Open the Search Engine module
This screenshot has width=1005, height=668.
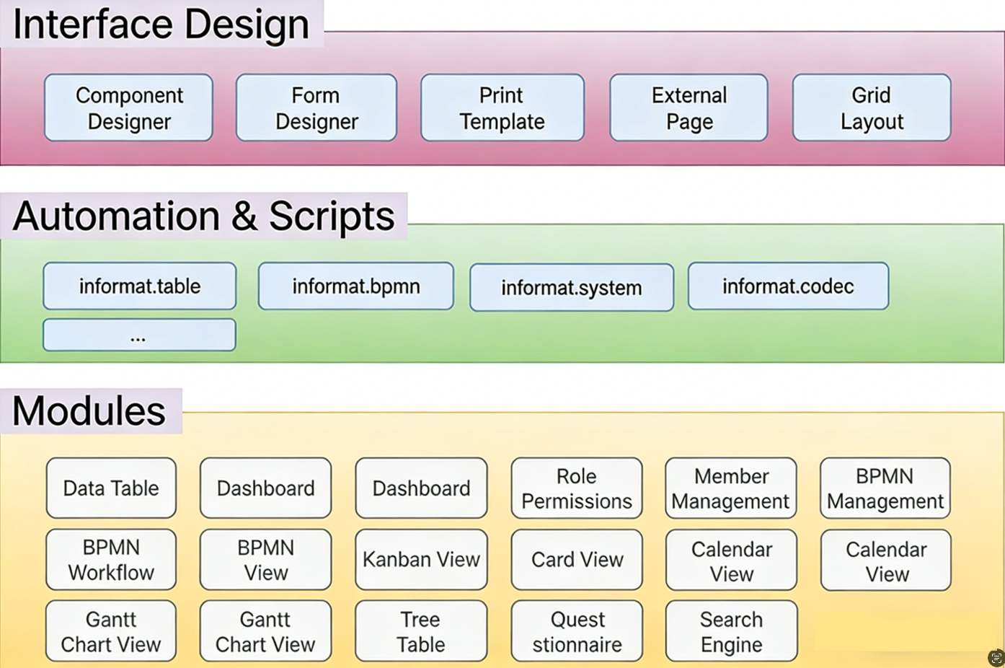tap(730, 630)
